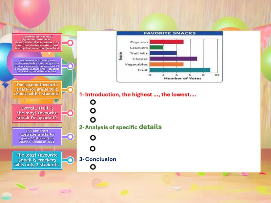Image resolution: width=271 pixels, height=203 pixels.
Task: Pick the orange 'second favourite snack is cheese' card
Action: point(37,90)
